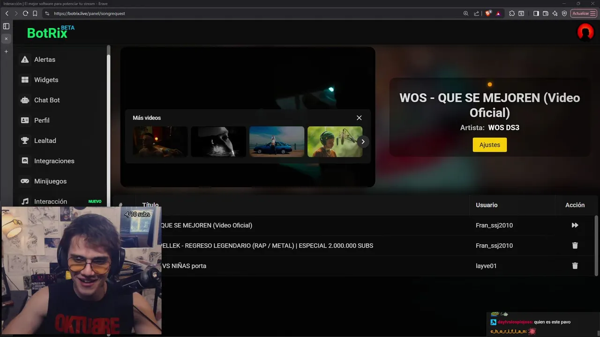Open Brave Shields panel

(x=488, y=14)
